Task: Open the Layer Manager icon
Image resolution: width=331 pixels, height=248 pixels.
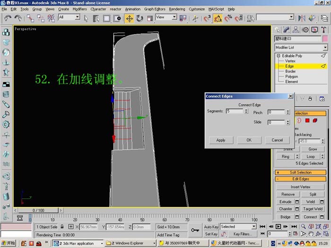Action: pos(325,18)
